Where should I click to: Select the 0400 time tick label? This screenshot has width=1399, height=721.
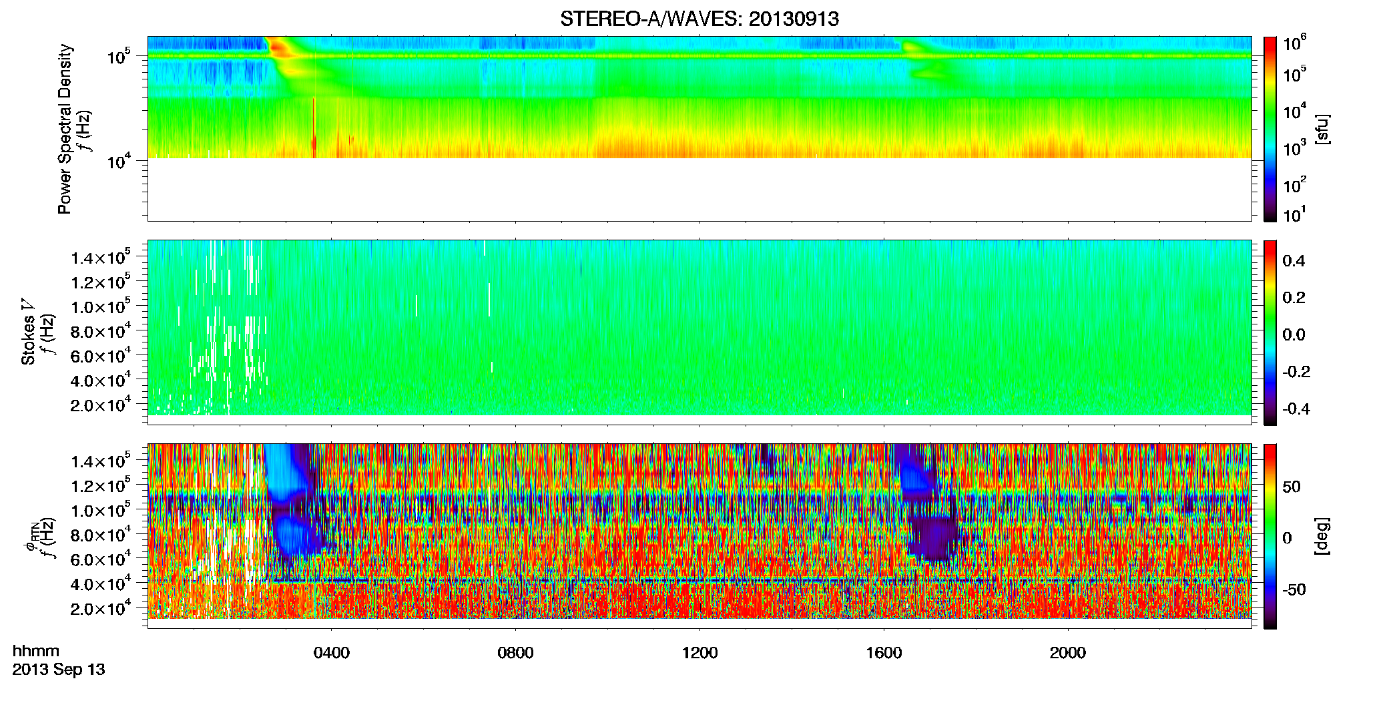pyautogui.click(x=332, y=653)
